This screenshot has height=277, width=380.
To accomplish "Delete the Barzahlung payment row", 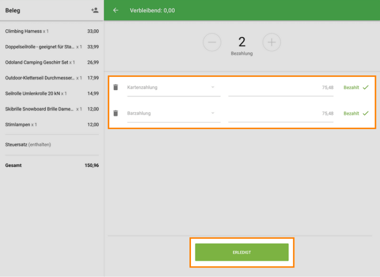I will [x=116, y=113].
